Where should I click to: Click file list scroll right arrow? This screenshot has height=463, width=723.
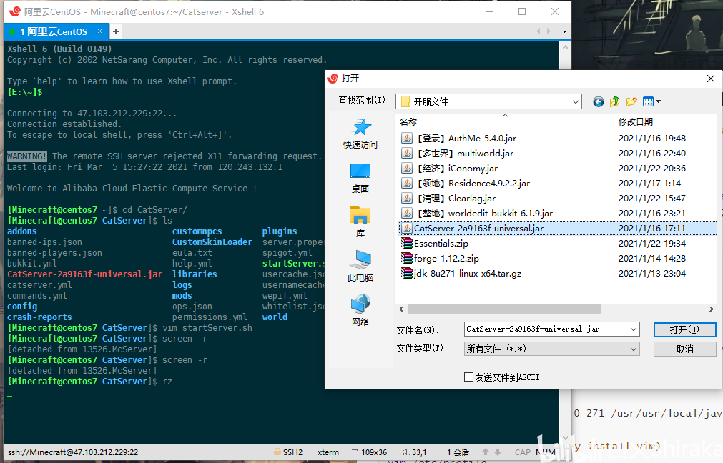[711, 309]
